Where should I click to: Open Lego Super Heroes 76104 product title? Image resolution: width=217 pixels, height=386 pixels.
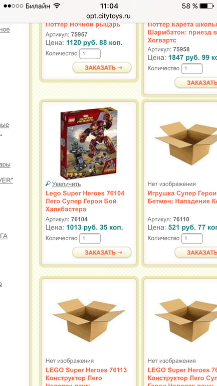(x=85, y=201)
